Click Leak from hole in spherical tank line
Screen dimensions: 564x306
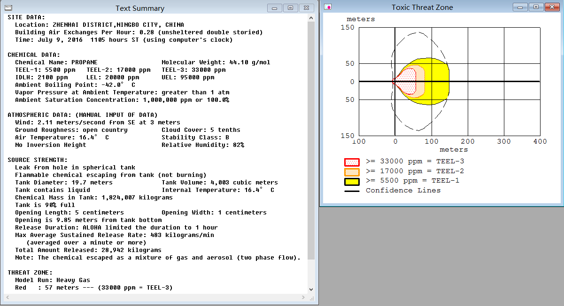pos(75,168)
